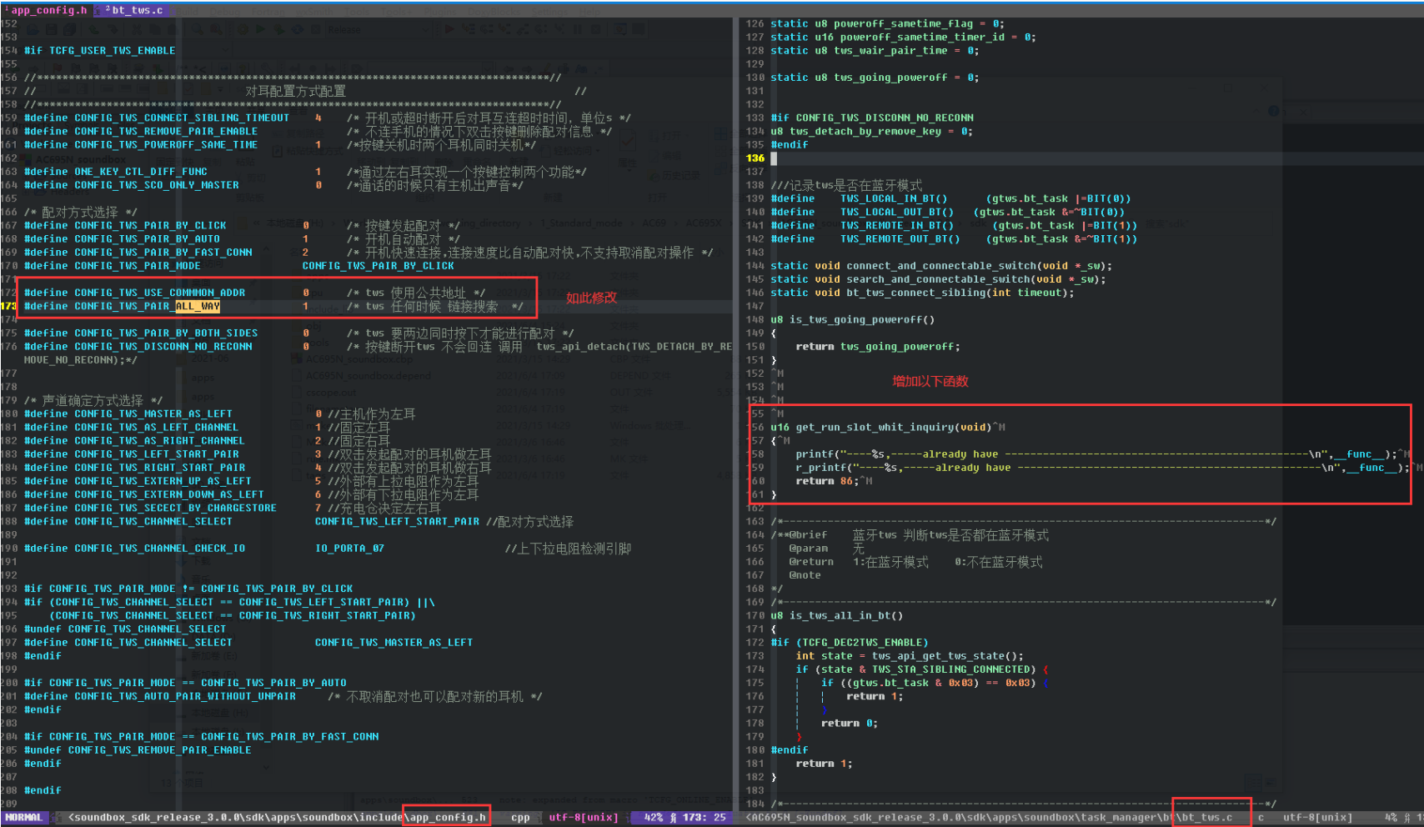Click CONFIG_TWS_SECECT_BY_CHARGESTORE define
The height and width of the screenshot is (827, 1424).
click(175, 509)
